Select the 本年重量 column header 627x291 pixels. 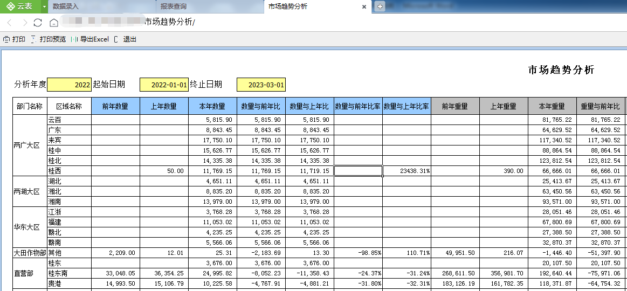[552, 106]
